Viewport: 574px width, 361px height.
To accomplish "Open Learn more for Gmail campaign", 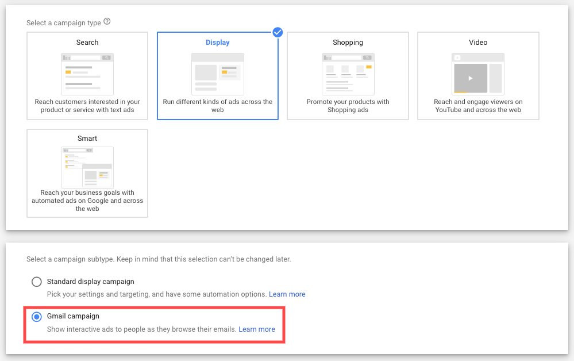I will (x=257, y=329).
